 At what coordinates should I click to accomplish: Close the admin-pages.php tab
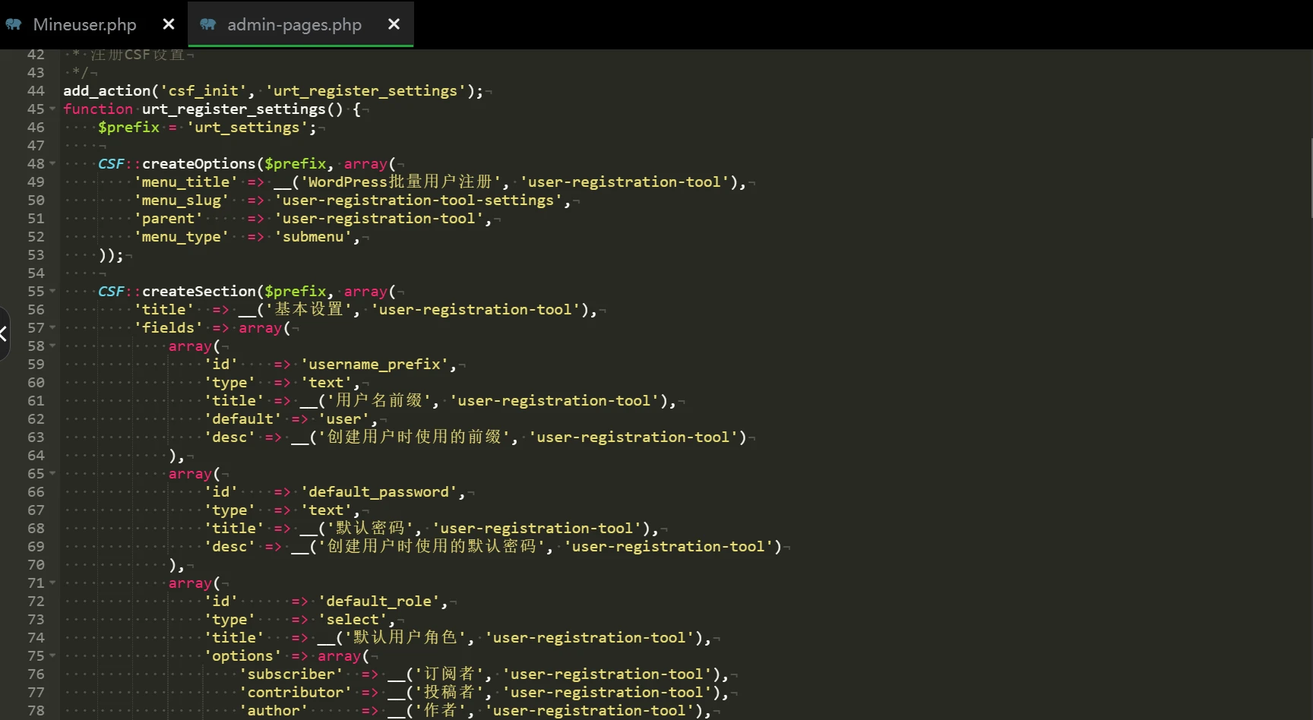tap(394, 24)
